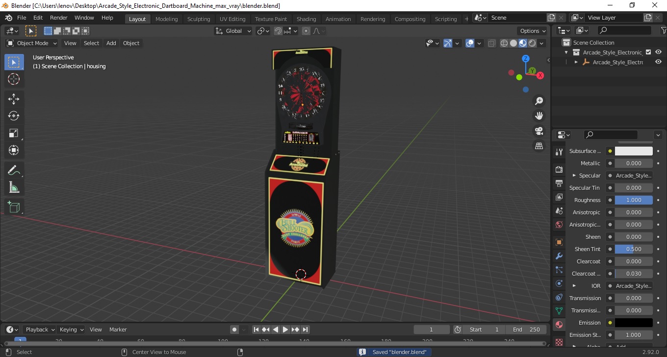
Task: Click the Zoom viewport magnifier icon
Action: [539, 101]
